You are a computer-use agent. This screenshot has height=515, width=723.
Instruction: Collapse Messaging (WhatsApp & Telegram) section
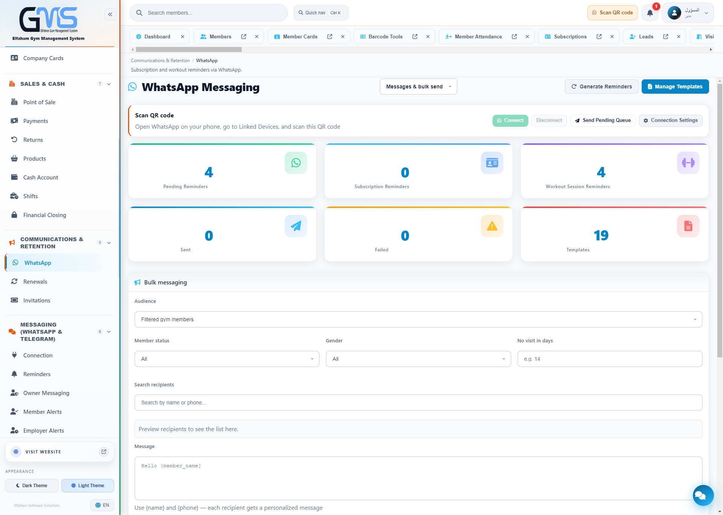tap(109, 332)
